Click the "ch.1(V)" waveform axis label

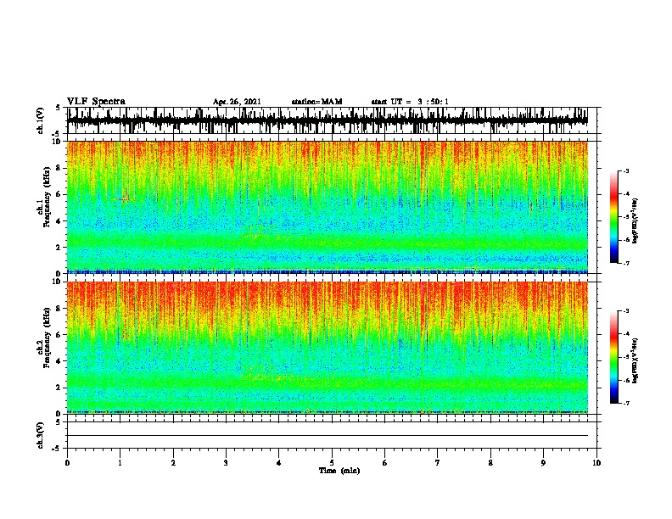click(41, 120)
